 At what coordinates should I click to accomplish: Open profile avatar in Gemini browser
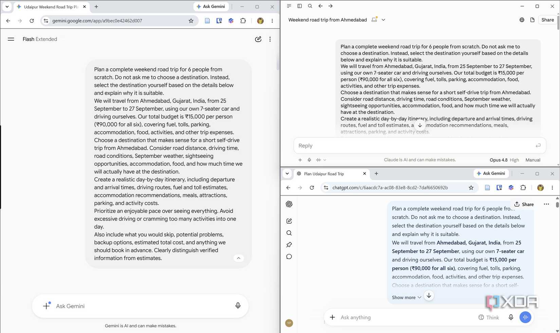(260, 21)
